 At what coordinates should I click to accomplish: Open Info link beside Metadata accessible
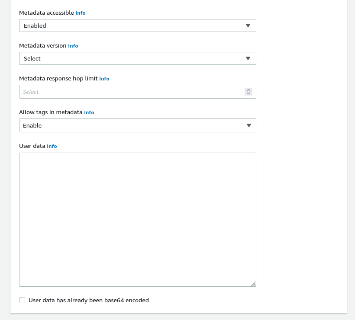click(81, 13)
